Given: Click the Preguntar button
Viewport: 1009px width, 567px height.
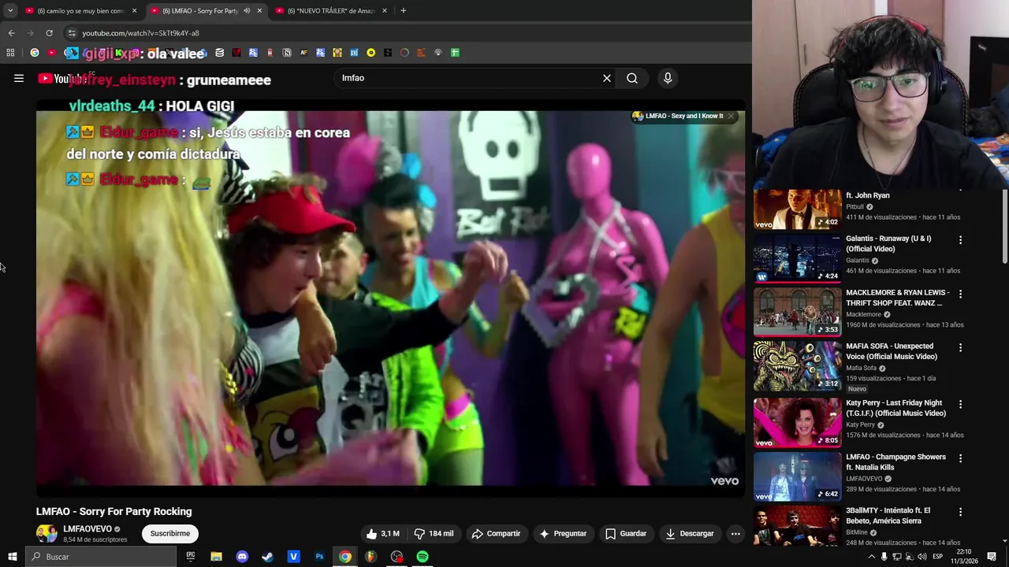Looking at the screenshot, I should (x=563, y=533).
